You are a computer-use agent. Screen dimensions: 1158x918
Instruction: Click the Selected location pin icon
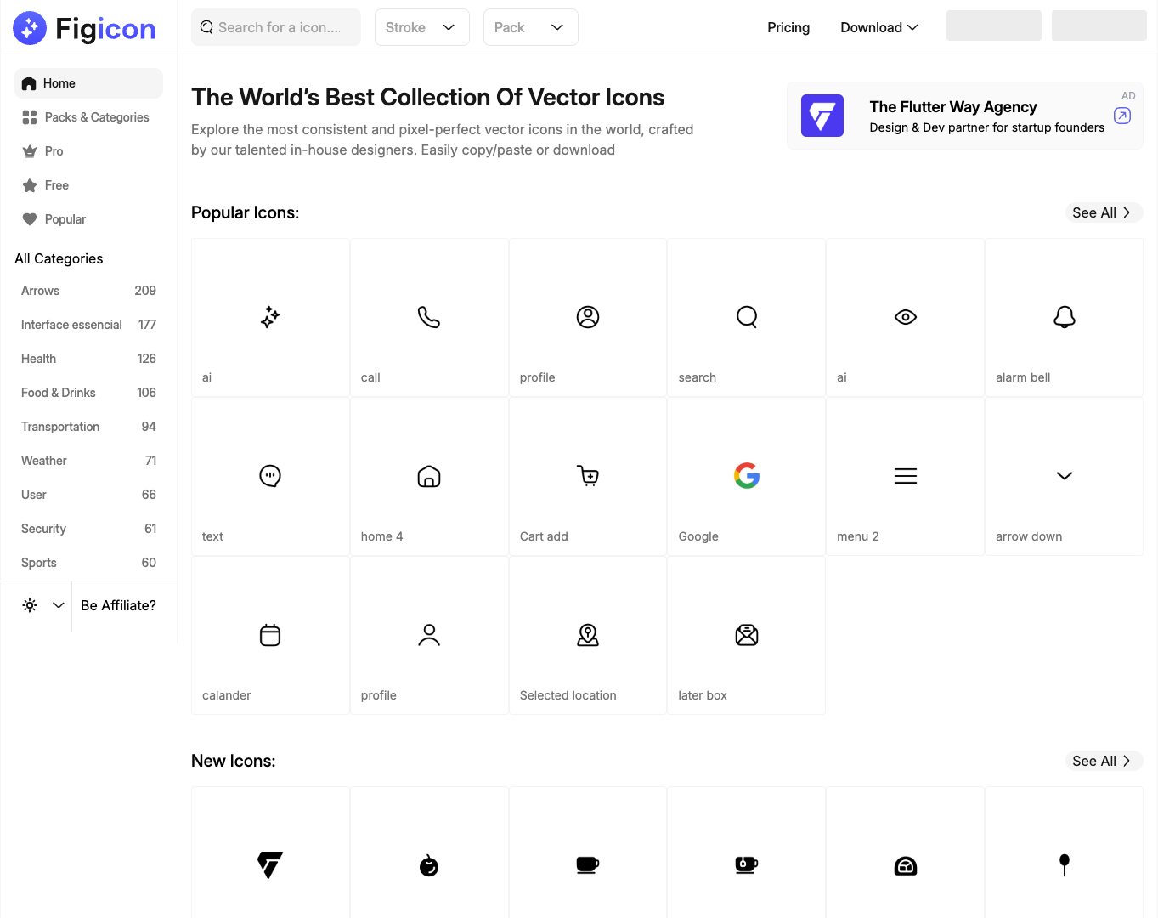point(587,635)
